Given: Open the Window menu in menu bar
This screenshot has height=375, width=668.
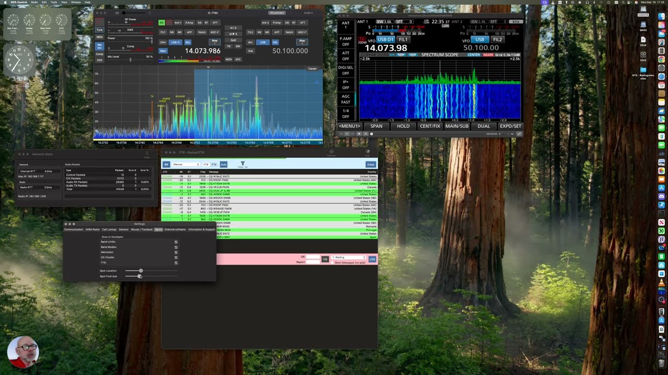Looking at the screenshot, I should coord(76,2).
